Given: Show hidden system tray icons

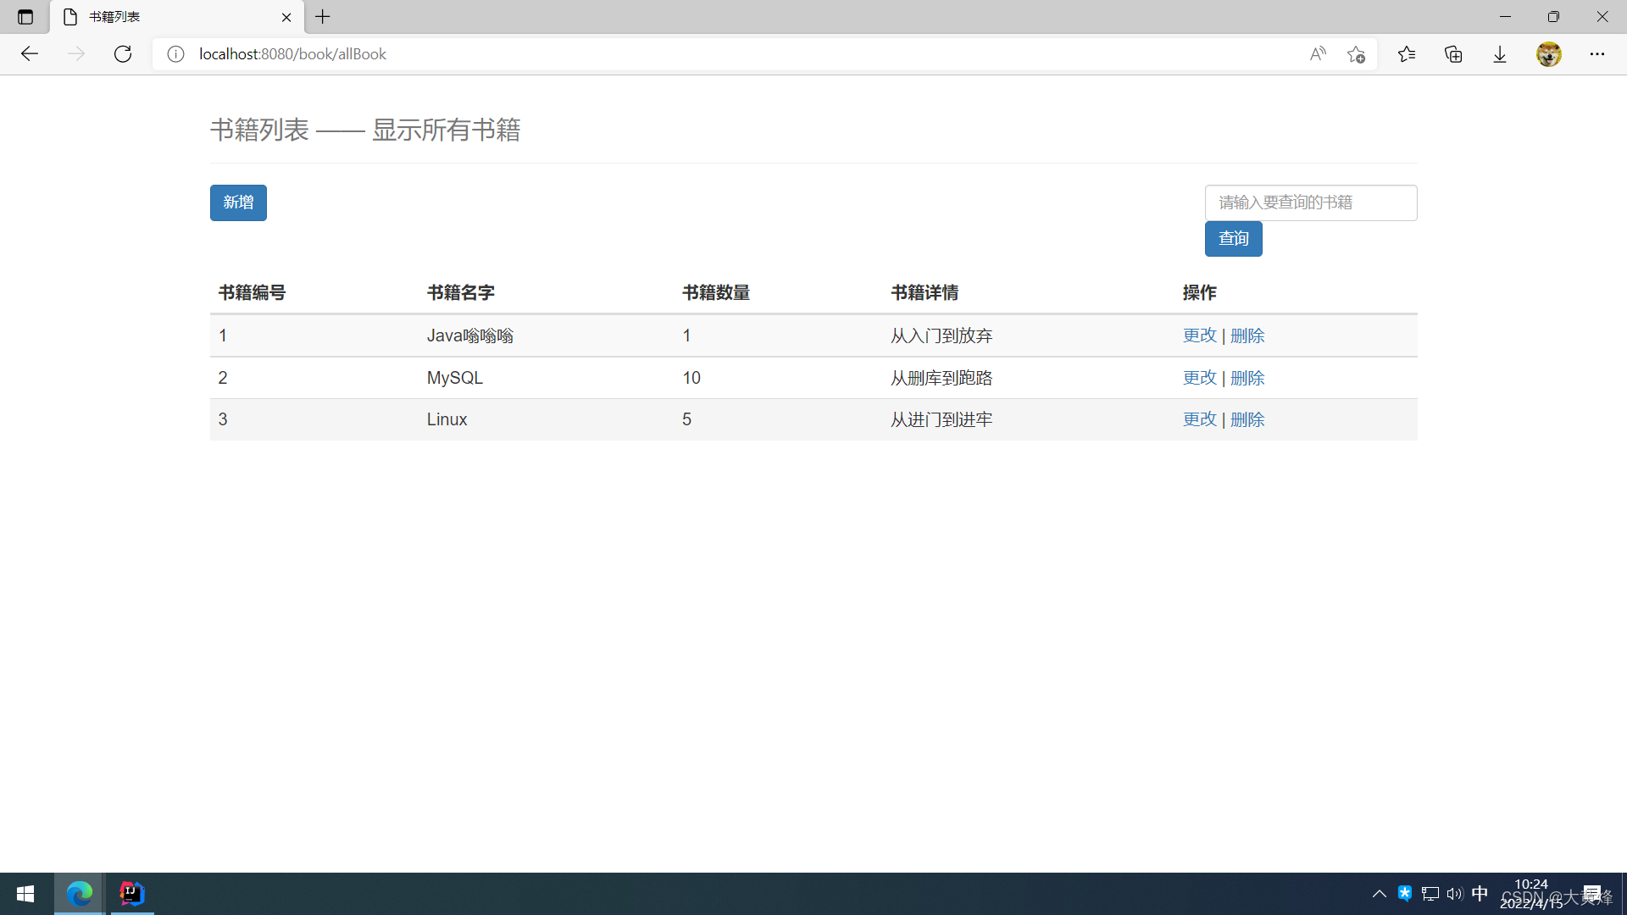Looking at the screenshot, I should 1379,894.
